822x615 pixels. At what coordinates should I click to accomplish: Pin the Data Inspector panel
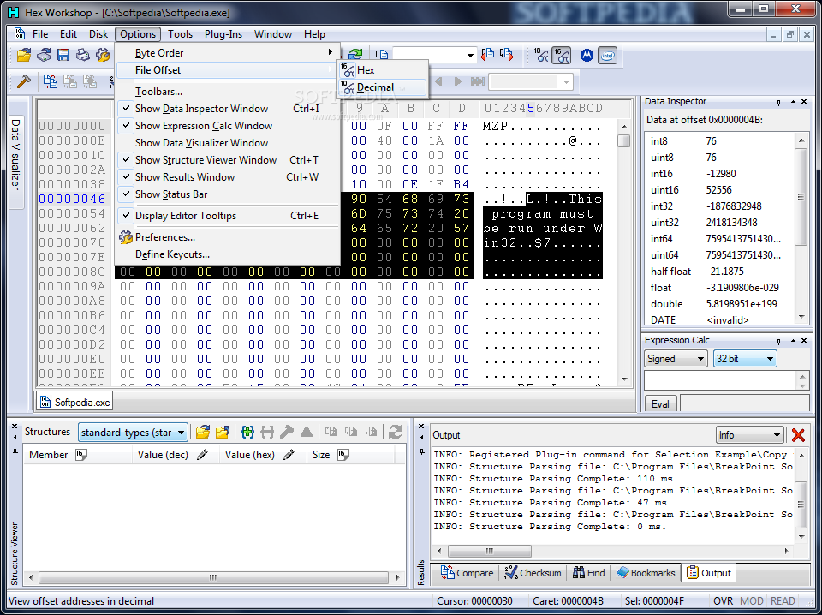point(779,102)
